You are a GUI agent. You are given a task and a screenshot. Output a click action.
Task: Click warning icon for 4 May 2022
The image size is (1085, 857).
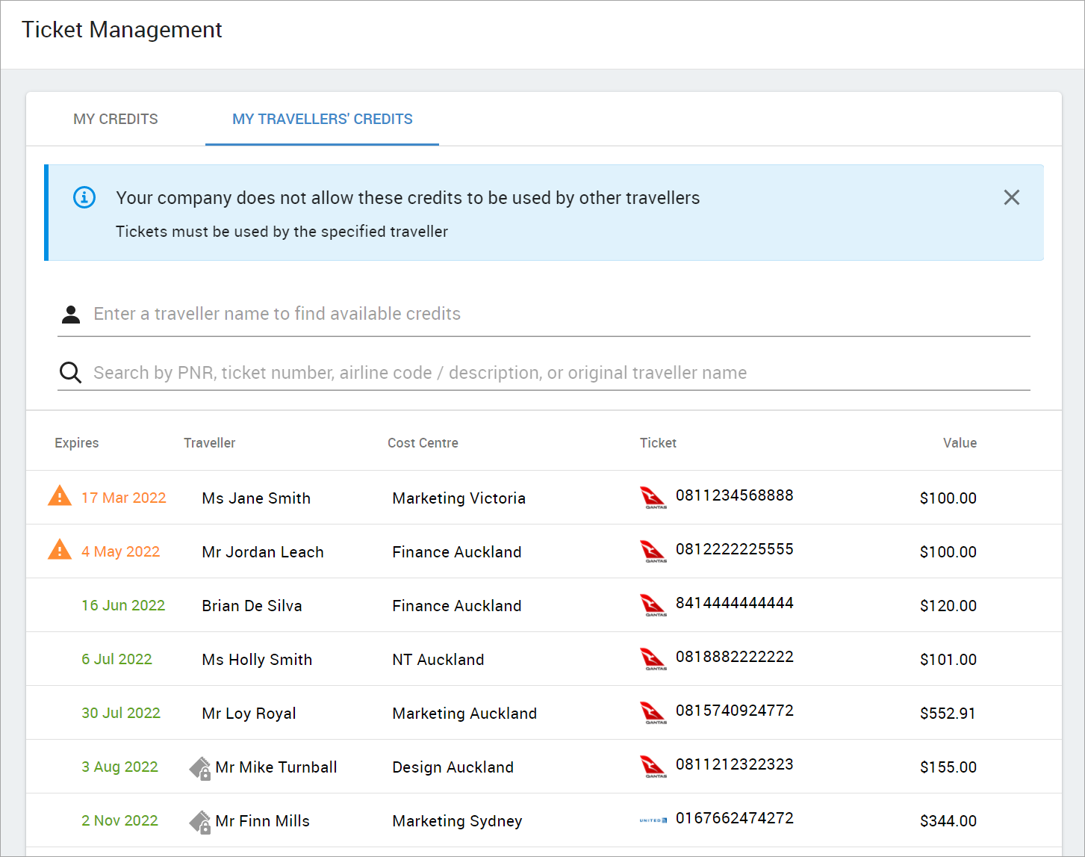point(60,549)
